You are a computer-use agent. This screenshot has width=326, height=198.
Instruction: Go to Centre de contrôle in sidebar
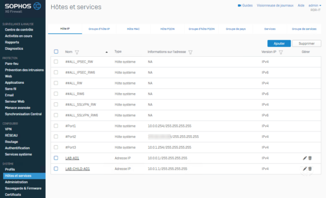(19, 30)
